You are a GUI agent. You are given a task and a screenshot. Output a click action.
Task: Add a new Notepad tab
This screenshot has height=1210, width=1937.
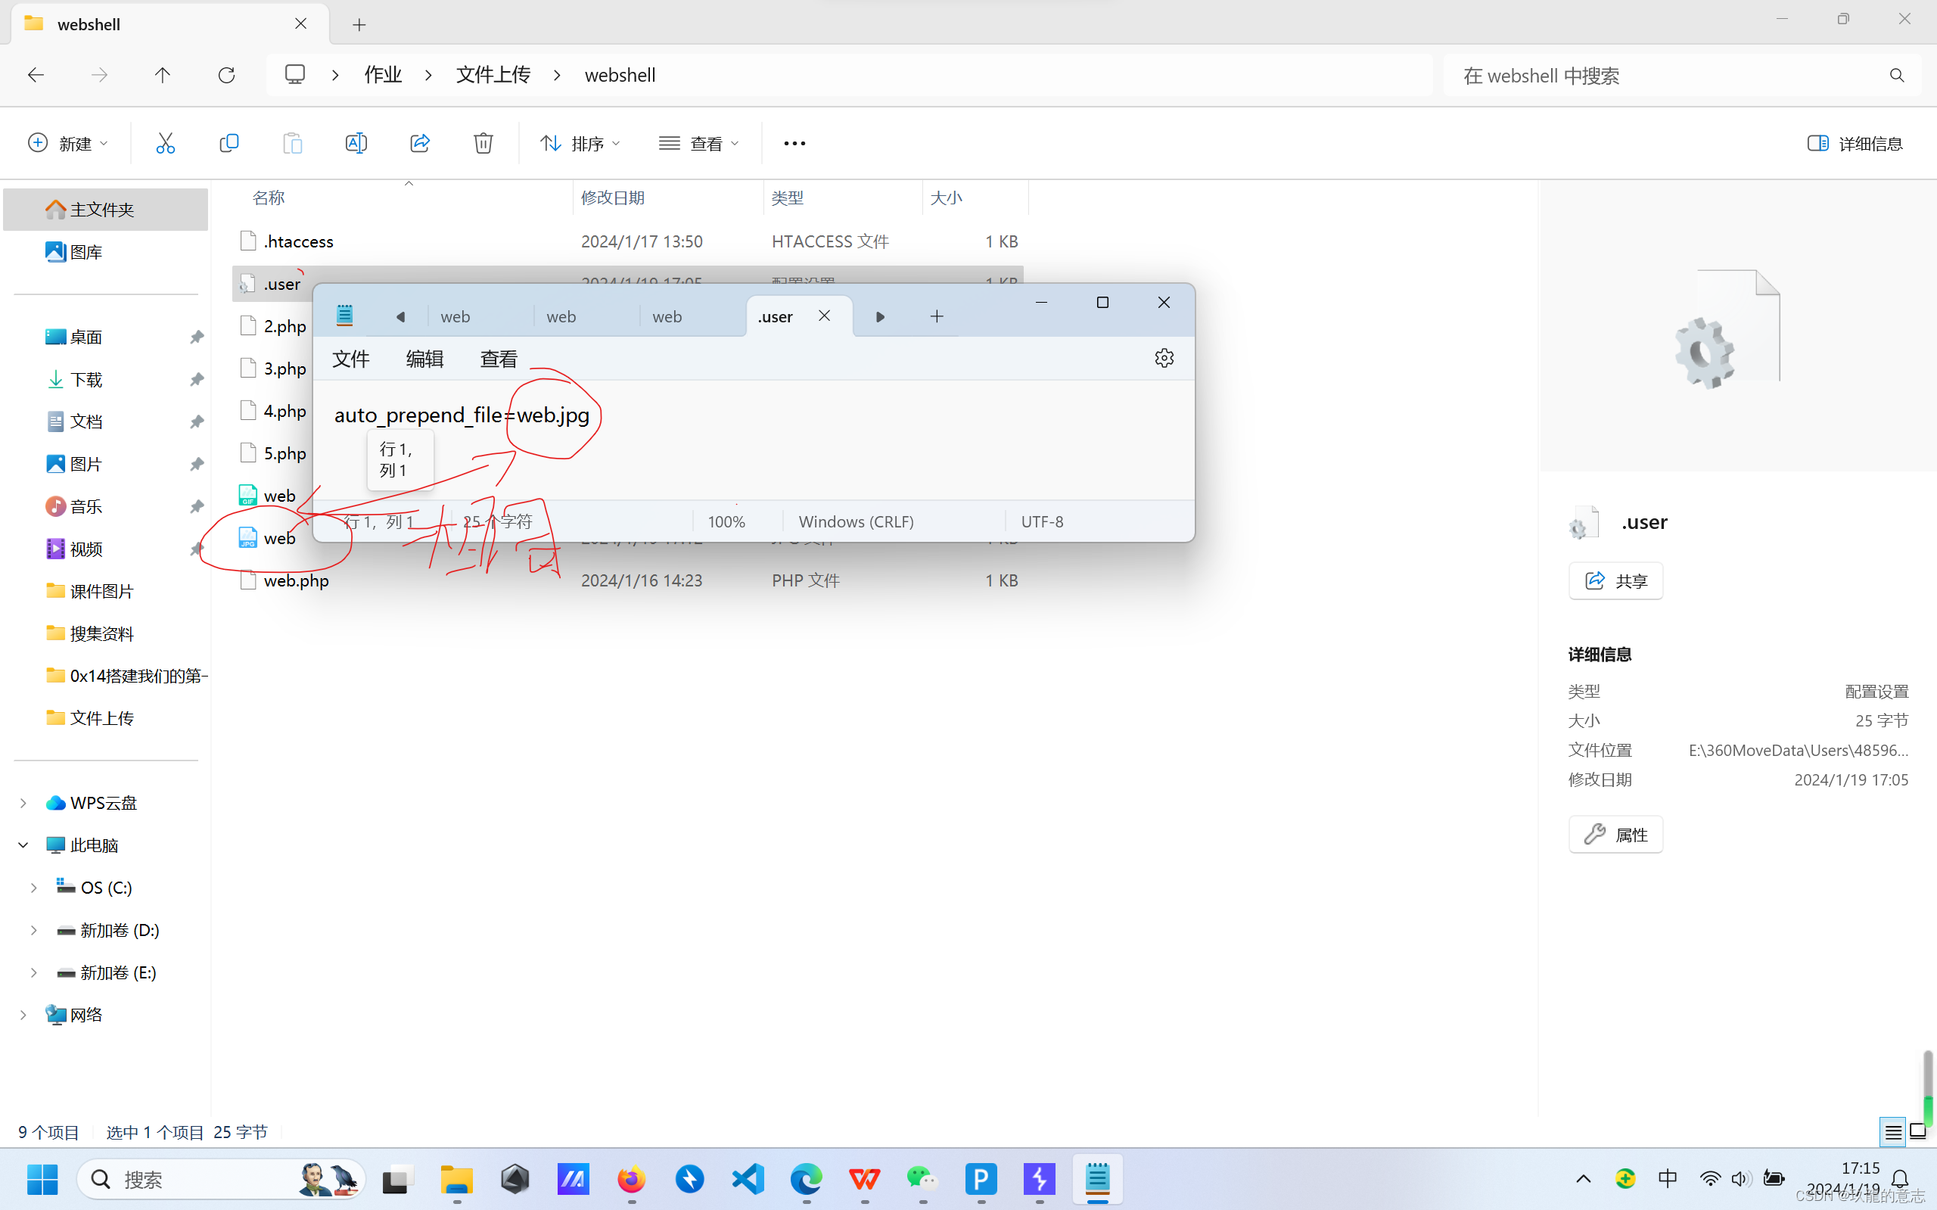(x=937, y=317)
